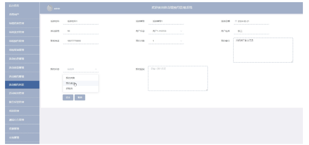
Task: Select the highlighted 活动预约列表 sidebar item
Action: coord(22,85)
